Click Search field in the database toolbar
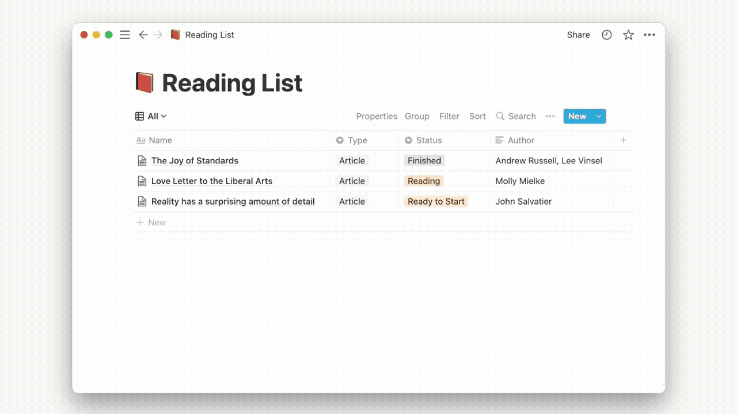737x414 pixels. pos(516,116)
